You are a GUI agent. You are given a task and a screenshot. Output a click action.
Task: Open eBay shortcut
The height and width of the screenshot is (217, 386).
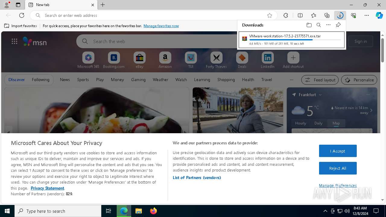(139, 60)
